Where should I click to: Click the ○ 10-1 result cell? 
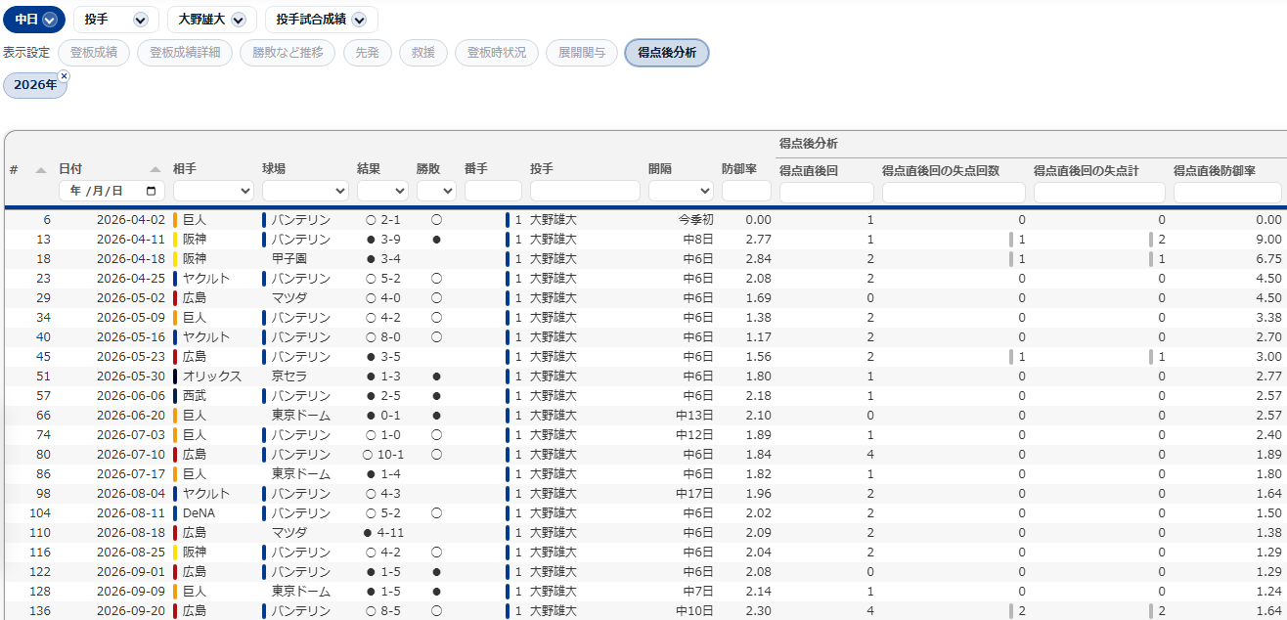(382, 455)
